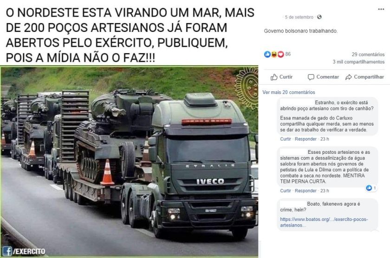390x258 pixels.
Task: Open the 3 mil compartilhamentos list
Action: pos(358,62)
